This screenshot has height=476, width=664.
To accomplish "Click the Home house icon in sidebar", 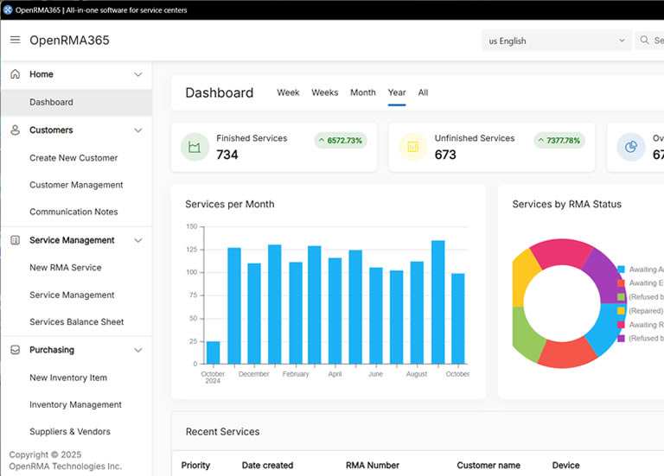I will coord(15,74).
